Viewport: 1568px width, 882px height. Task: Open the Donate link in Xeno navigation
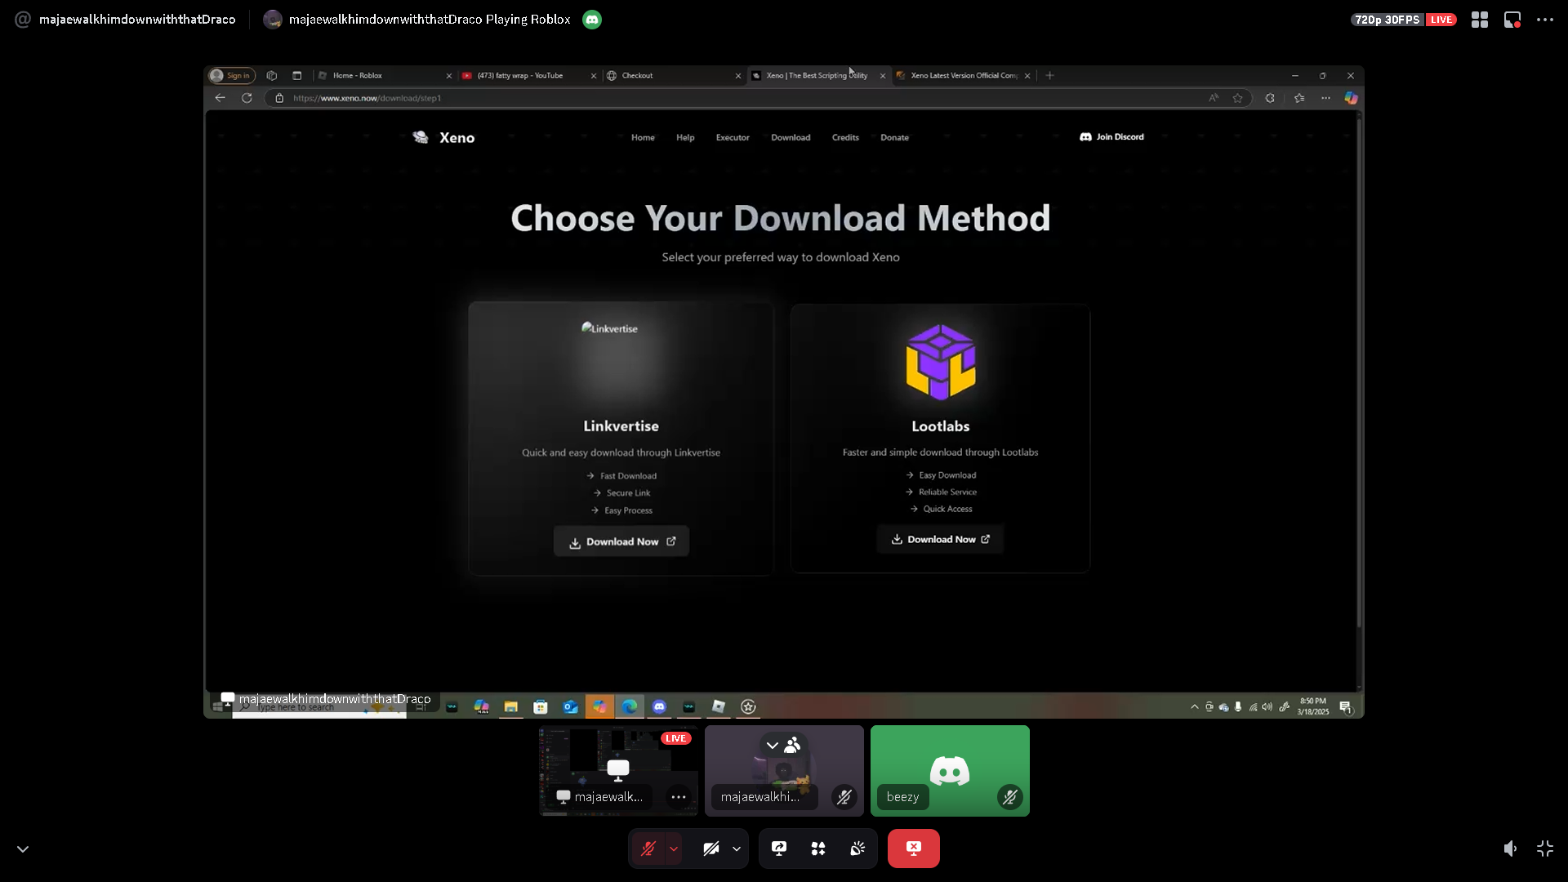[894, 137]
